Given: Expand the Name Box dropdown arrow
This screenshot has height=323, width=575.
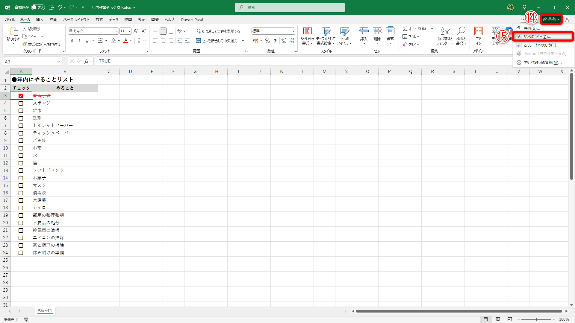Looking at the screenshot, I should point(59,62).
